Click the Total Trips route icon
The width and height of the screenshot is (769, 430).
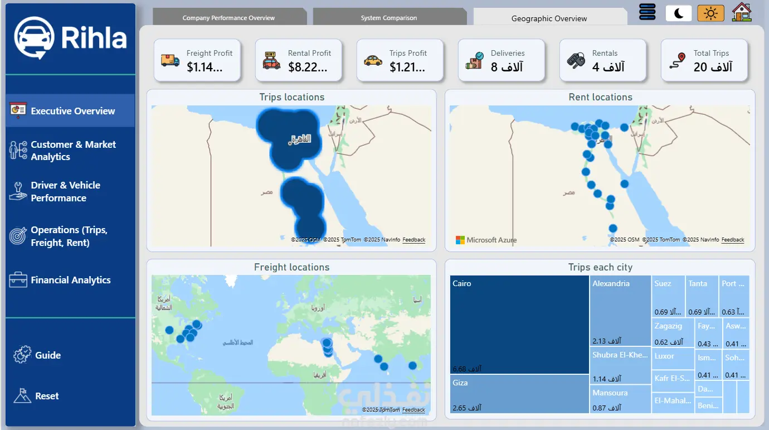click(x=677, y=60)
